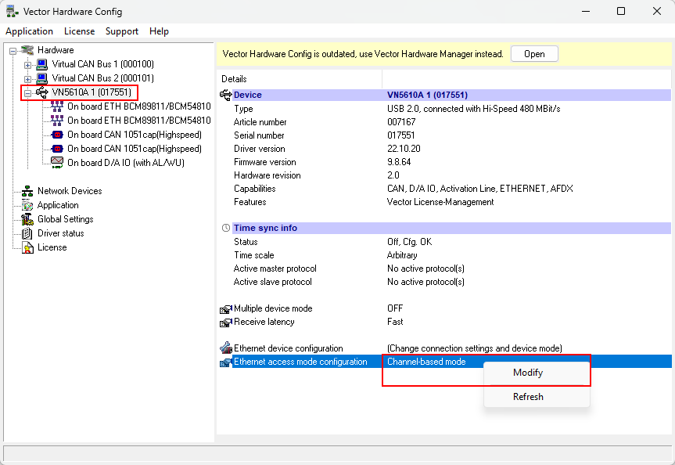Click the License tree icon
The image size is (675, 465).
coord(27,247)
